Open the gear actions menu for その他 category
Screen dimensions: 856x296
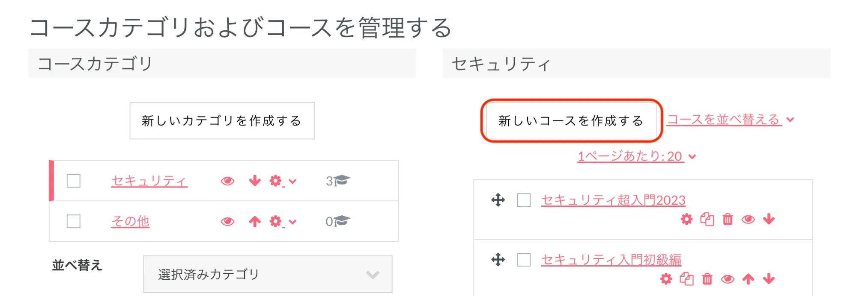(282, 222)
